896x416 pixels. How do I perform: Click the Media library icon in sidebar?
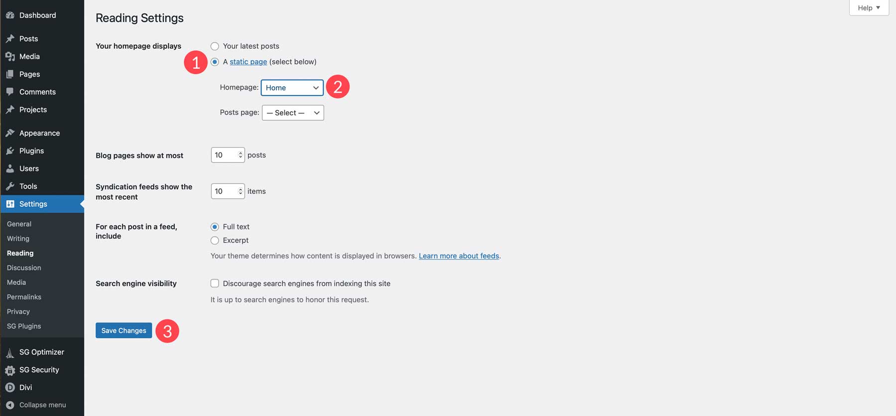point(10,57)
